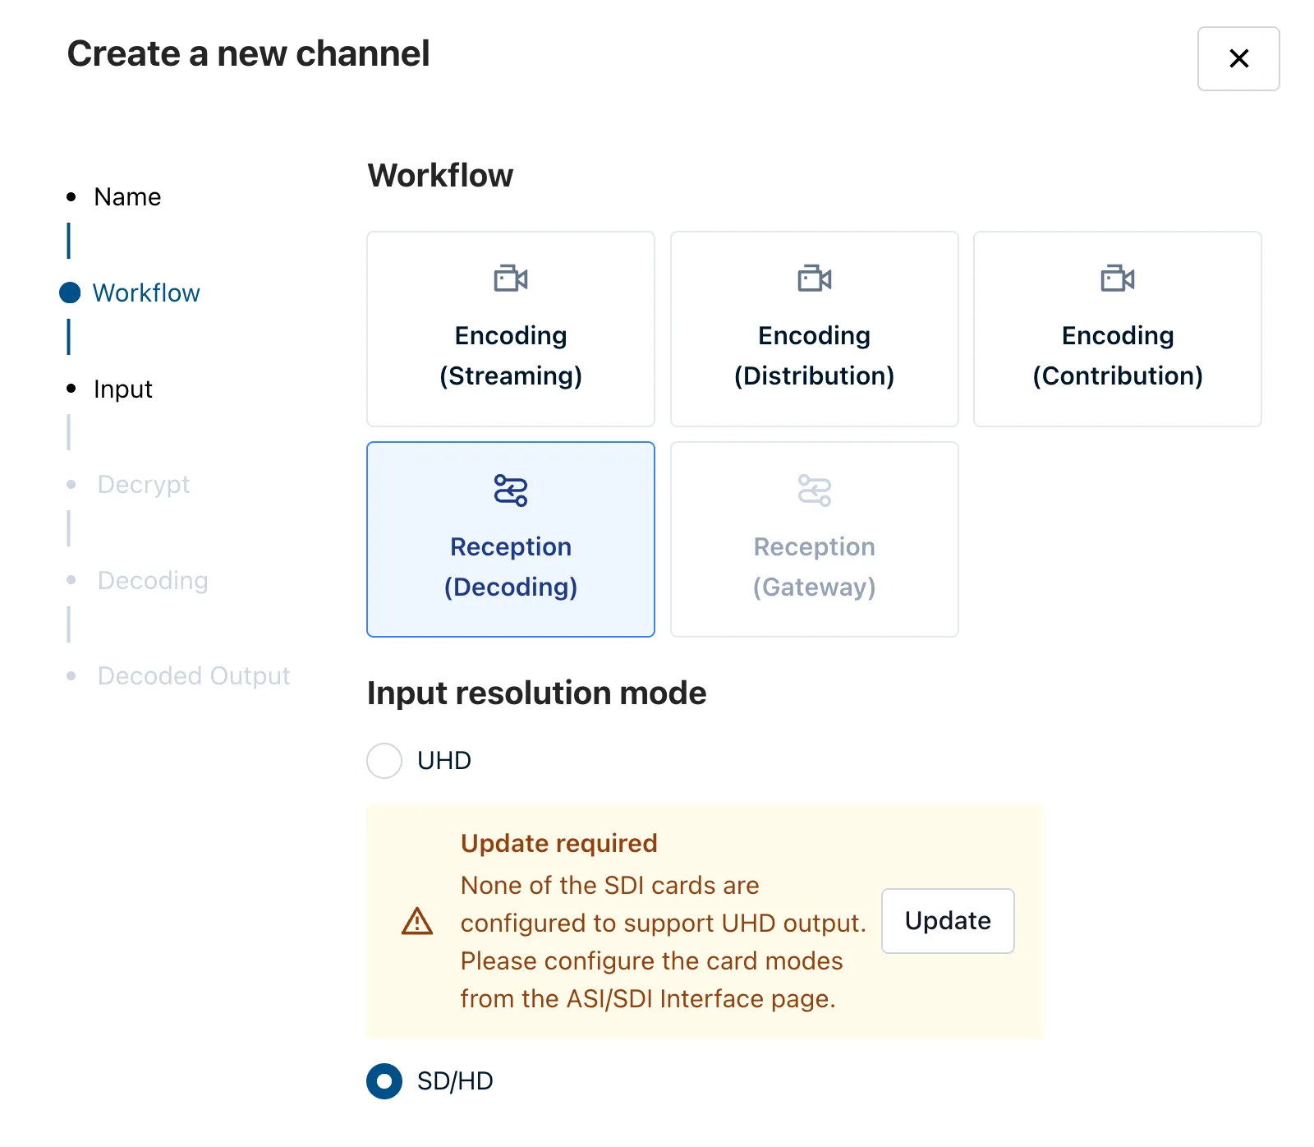Choose the Encoding (Streaming) workflow label
This screenshot has height=1147, width=1314.
click(511, 356)
